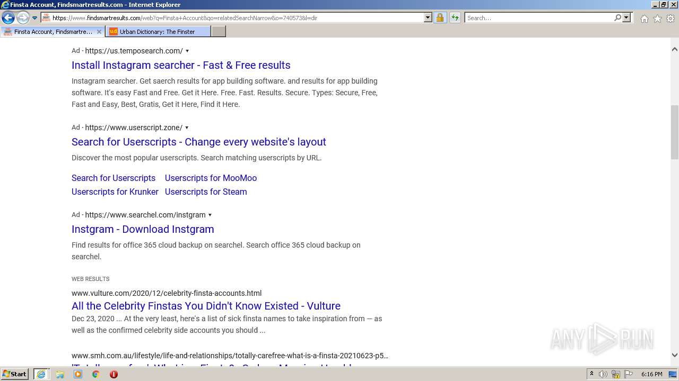Screen dimensions: 679x381
Task: Open Windows Explorer folder taskbar icon
Action: click(60, 374)
